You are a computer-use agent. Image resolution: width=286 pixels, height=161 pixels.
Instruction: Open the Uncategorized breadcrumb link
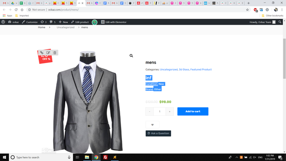pos(66,27)
